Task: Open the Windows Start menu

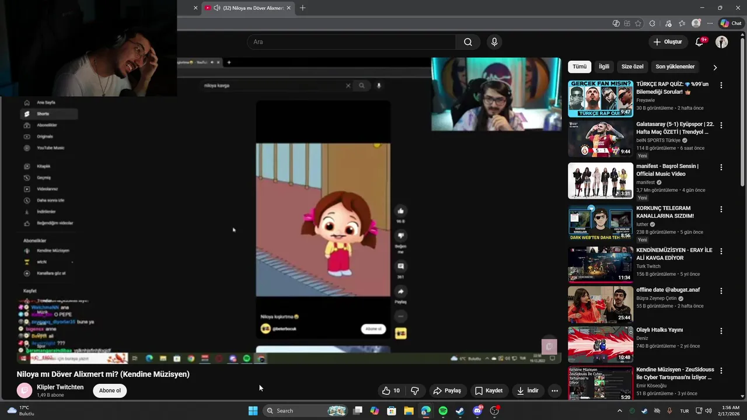Action: pos(253,411)
